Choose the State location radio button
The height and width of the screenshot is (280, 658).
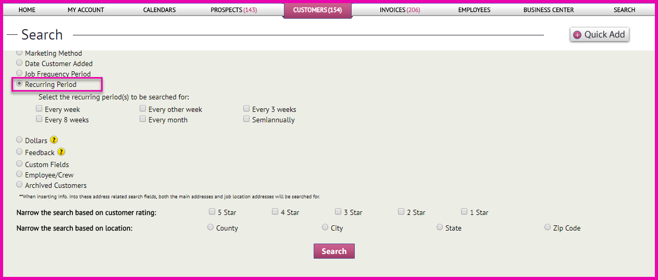tap(440, 227)
